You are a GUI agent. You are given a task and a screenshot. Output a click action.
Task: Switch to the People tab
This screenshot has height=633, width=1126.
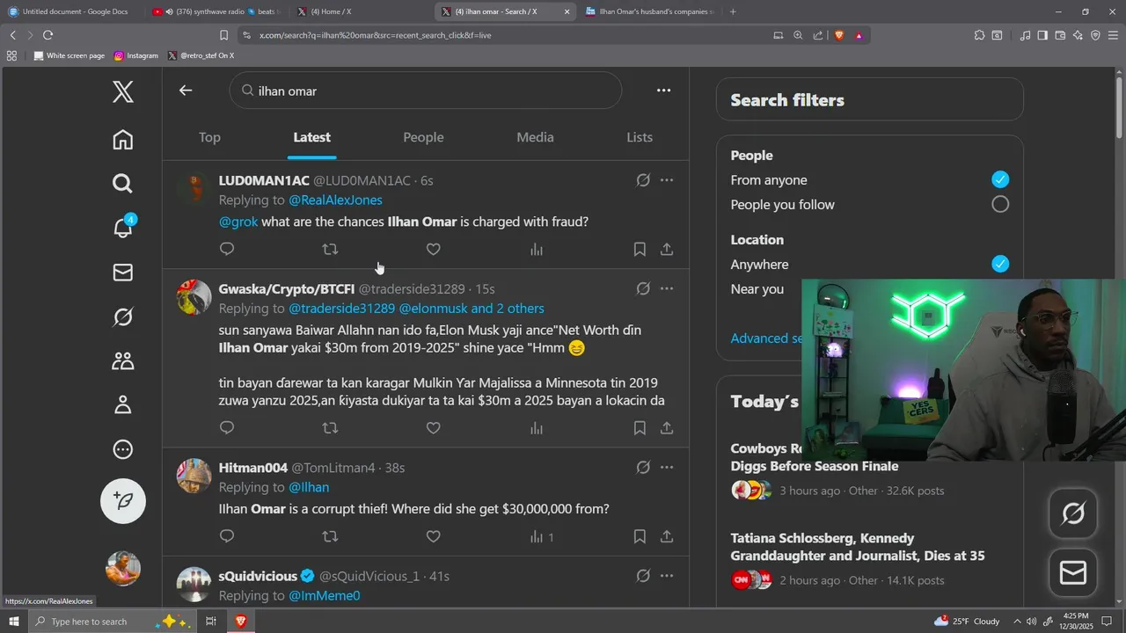pos(423,137)
